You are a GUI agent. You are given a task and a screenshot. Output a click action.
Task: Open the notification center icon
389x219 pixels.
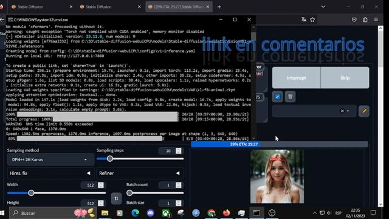(373, 213)
